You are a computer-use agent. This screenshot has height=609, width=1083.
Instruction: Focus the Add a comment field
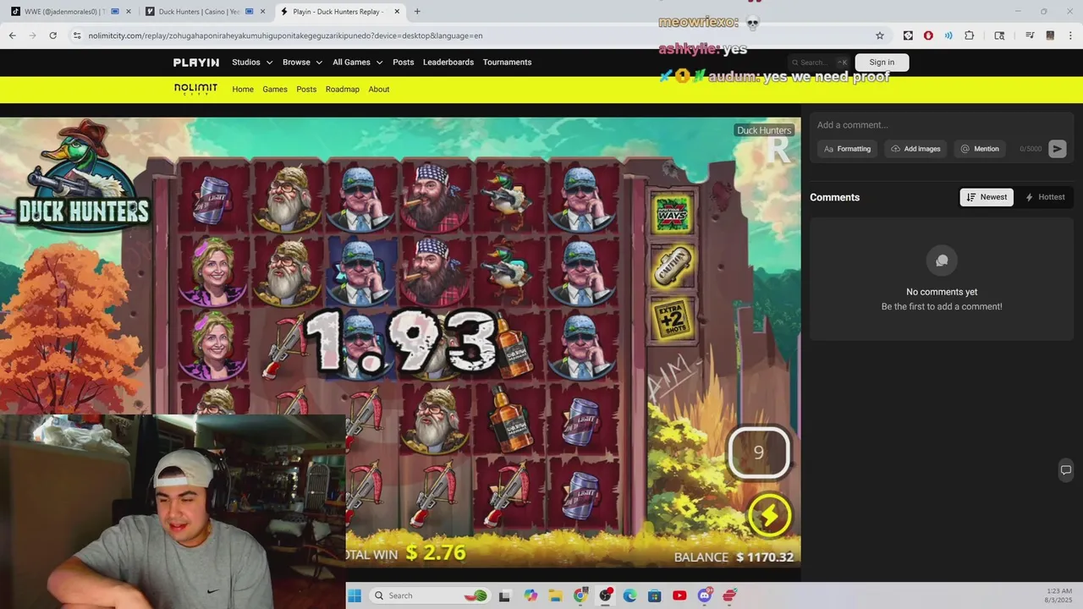pyautogui.click(x=942, y=125)
